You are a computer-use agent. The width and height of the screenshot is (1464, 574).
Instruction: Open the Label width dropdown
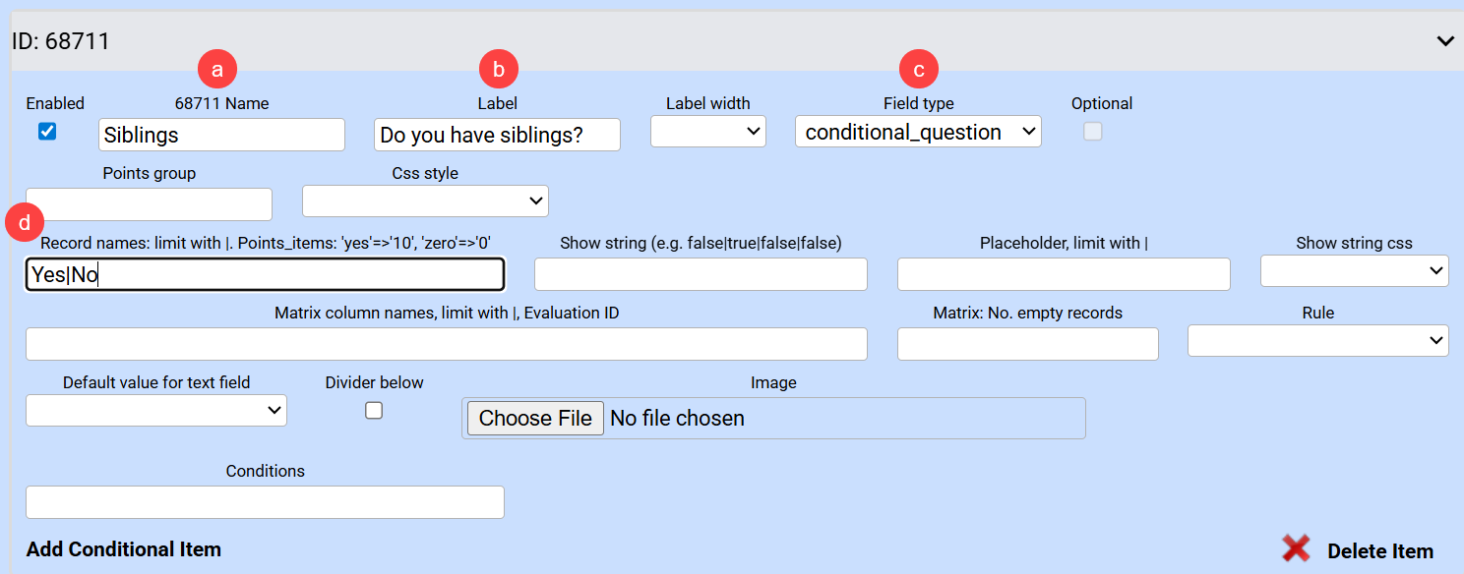(x=708, y=132)
